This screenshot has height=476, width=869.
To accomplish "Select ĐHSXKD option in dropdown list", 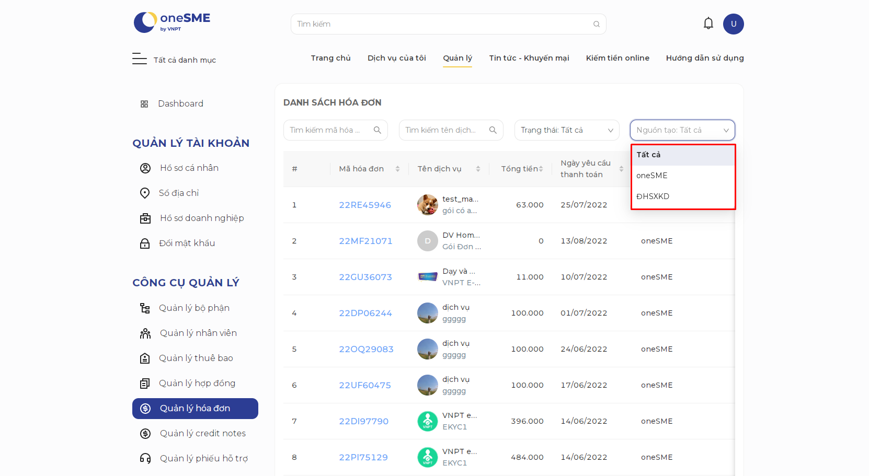I will click(x=683, y=196).
